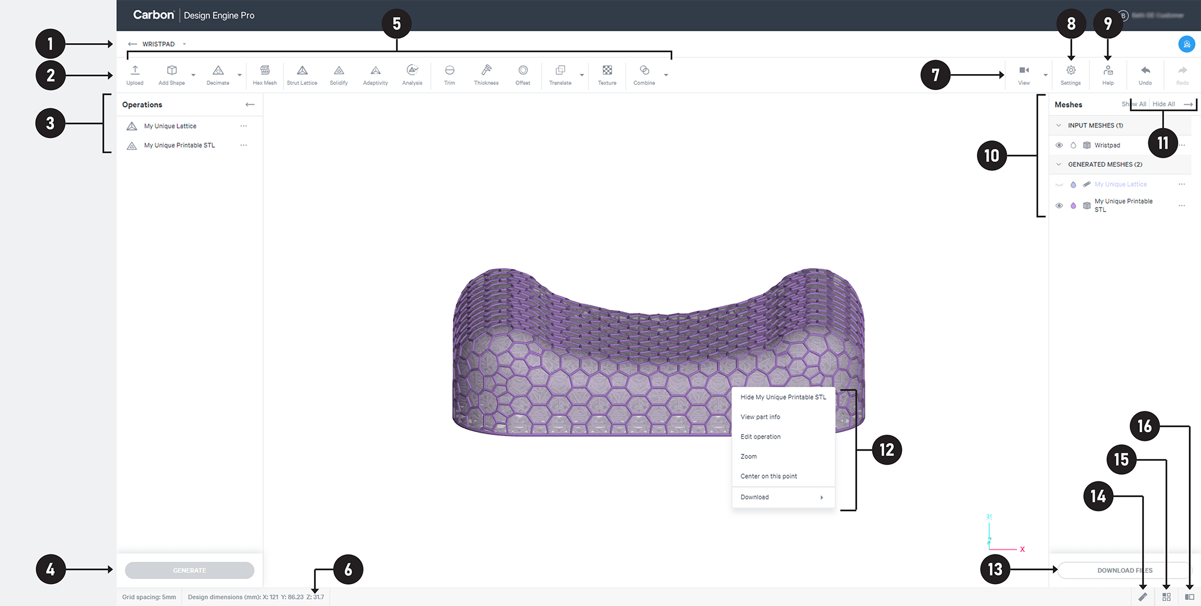Collapse the INPUT MESHES section
1201x606 pixels.
pyautogui.click(x=1058, y=126)
